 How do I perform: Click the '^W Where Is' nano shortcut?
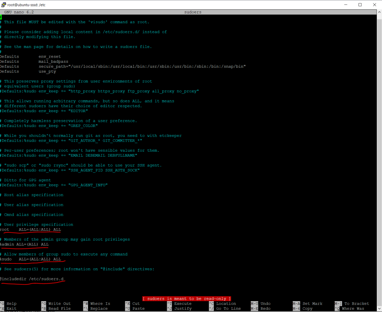pos(97,304)
